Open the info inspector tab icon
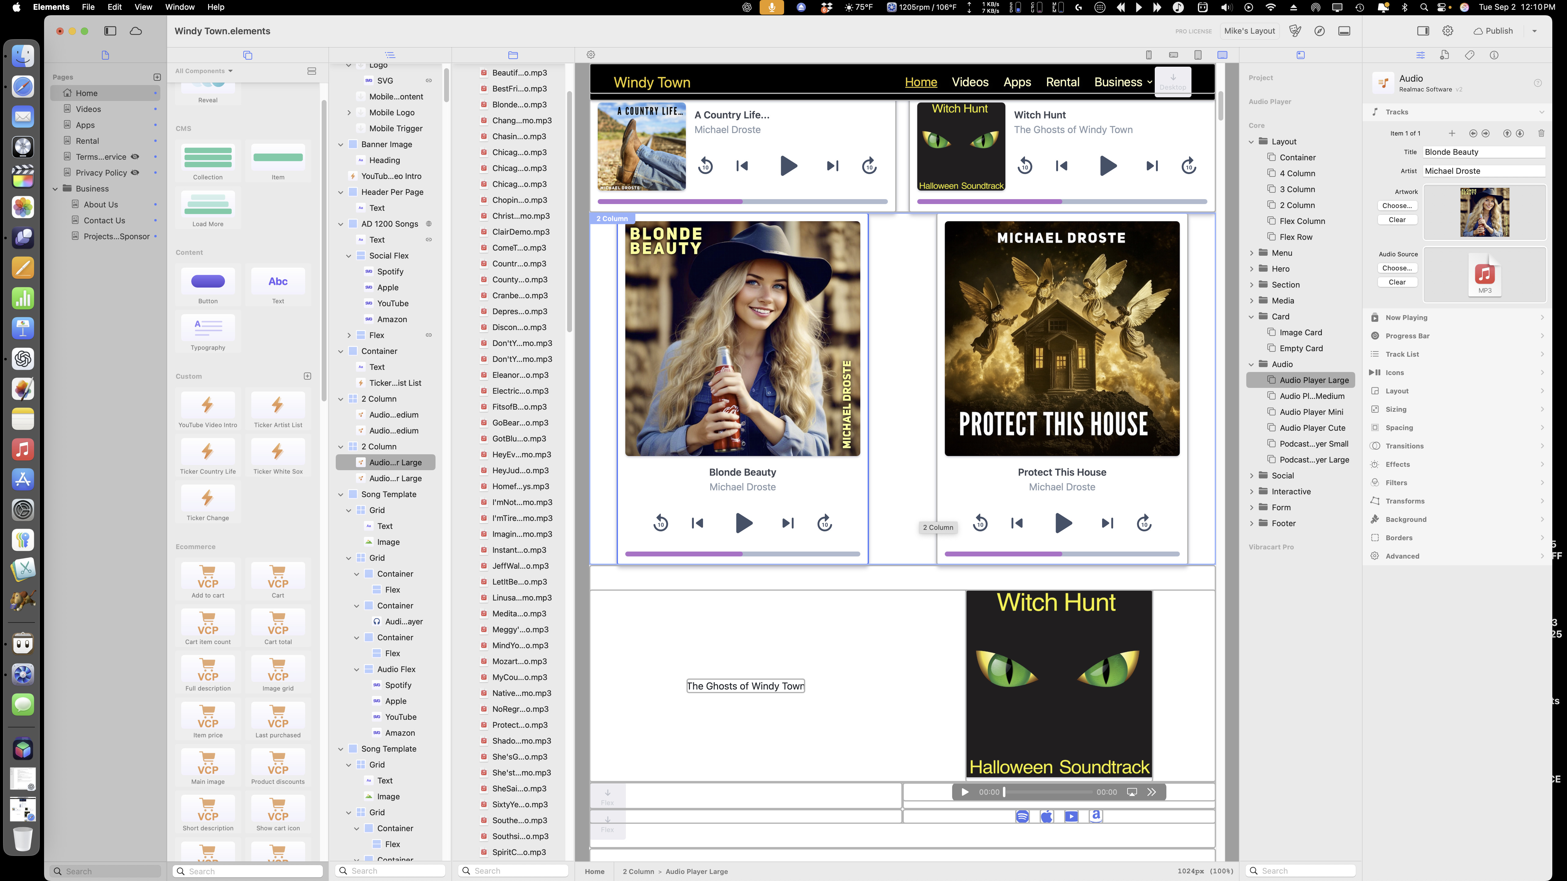1567x881 pixels. tap(1494, 55)
